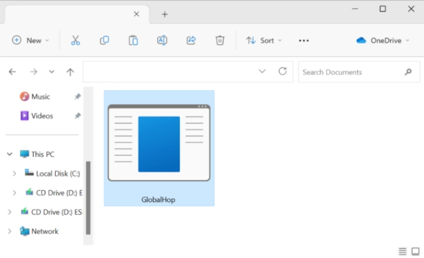
Task: Add a new tab with plus button
Action: click(165, 14)
